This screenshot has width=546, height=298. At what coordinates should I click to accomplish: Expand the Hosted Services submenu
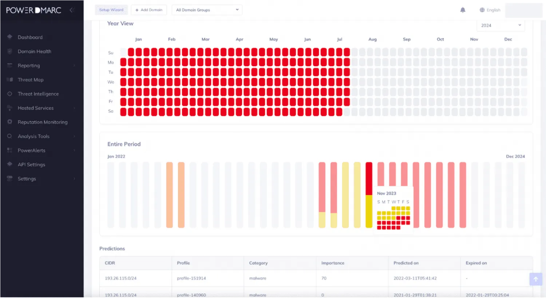[74, 108]
